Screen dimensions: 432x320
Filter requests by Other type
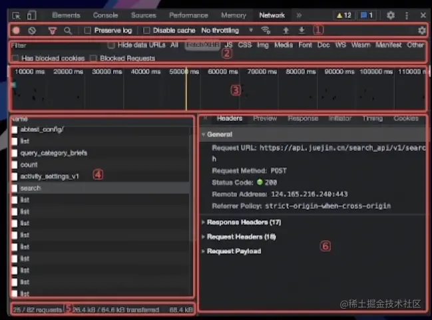[x=415, y=45]
